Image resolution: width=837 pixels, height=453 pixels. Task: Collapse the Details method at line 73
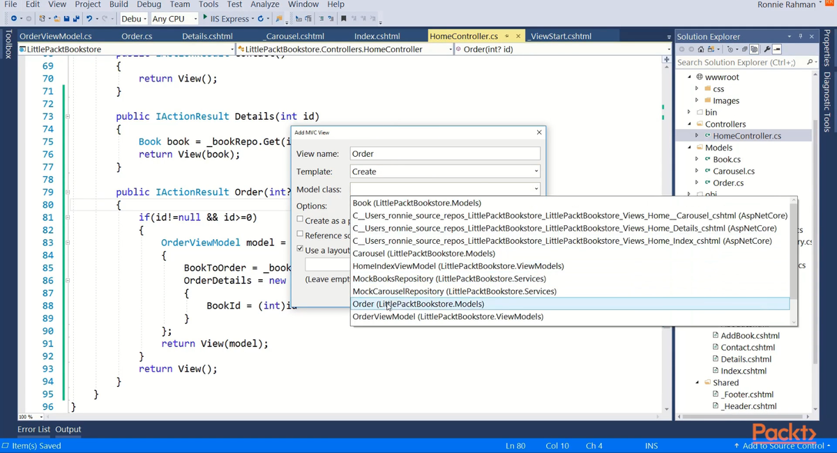pyautogui.click(x=68, y=116)
